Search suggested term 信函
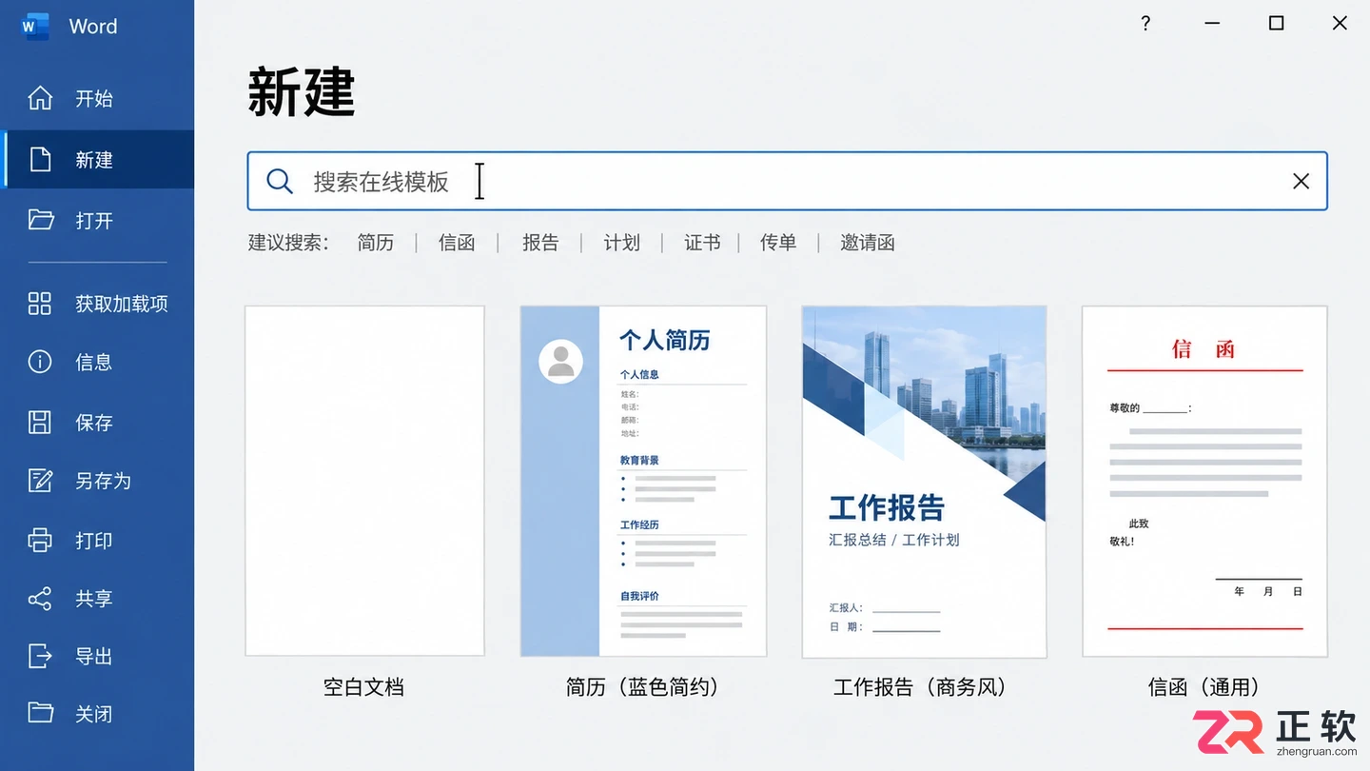Viewport: 1370px width, 771px height. tap(457, 243)
